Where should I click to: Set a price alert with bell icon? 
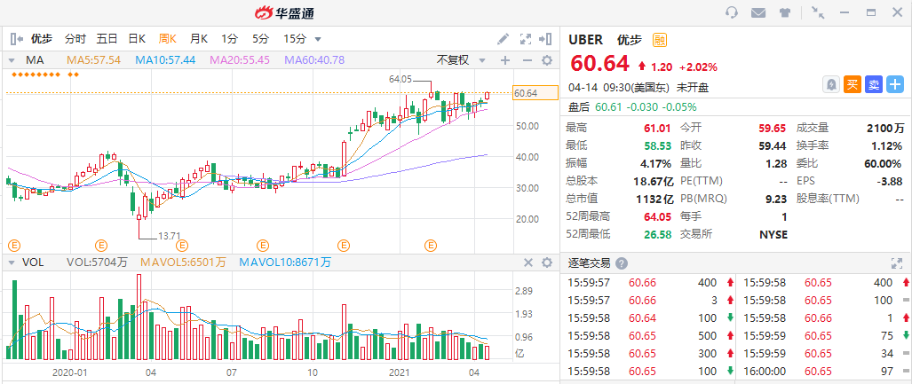tap(831, 84)
